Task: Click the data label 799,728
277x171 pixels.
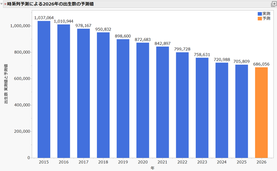Action: [x=182, y=49]
